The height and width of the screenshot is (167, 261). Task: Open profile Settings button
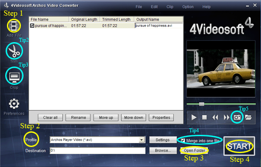point(163,140)
